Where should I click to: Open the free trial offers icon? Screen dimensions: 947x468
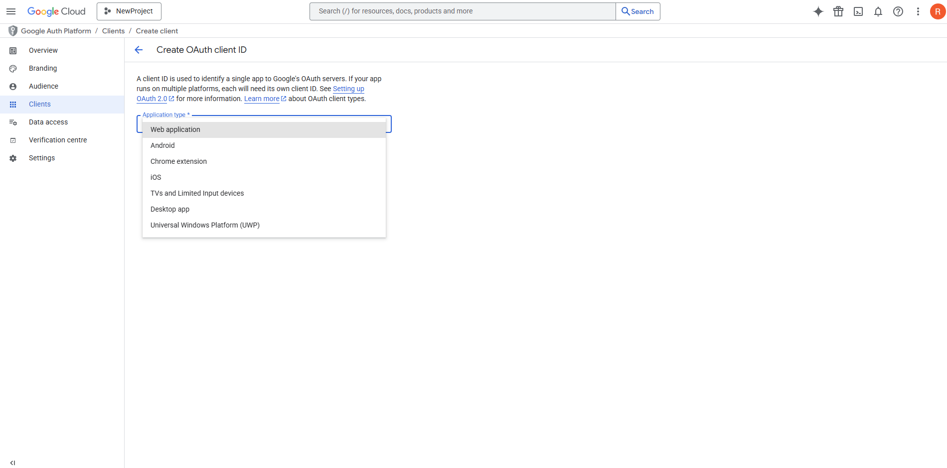point(838,11)
